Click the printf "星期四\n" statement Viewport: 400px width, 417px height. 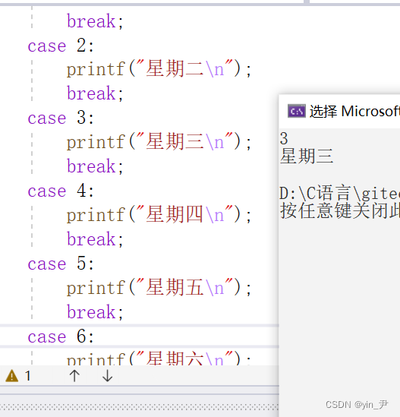159,215
